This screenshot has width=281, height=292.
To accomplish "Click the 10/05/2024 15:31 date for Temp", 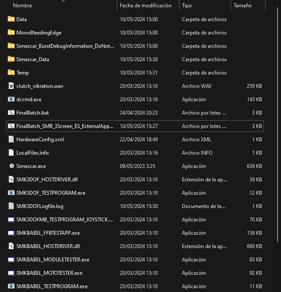I will pyautogui.click(x=139, y=73).
